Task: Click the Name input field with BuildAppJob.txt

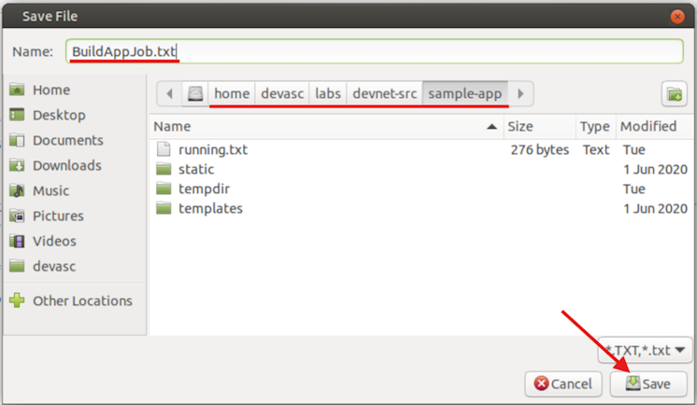Action: [374, 50]
